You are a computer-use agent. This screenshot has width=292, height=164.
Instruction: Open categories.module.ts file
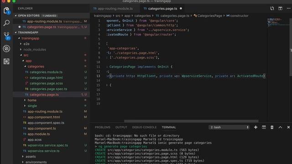(x=52, y=72)
